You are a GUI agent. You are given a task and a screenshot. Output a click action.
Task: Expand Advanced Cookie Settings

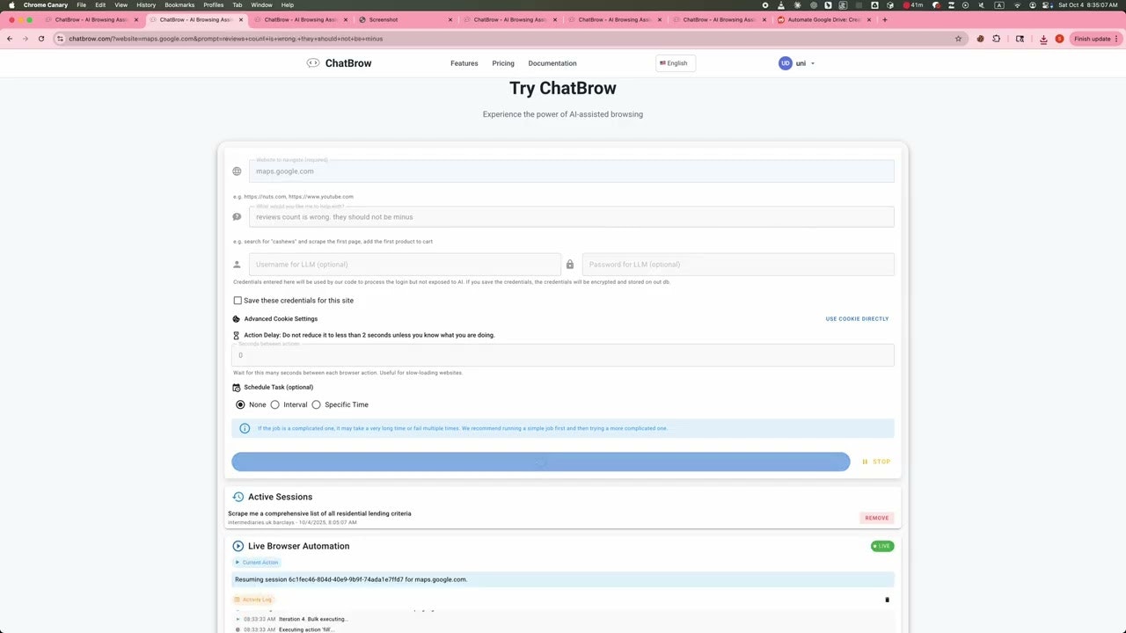281,319
